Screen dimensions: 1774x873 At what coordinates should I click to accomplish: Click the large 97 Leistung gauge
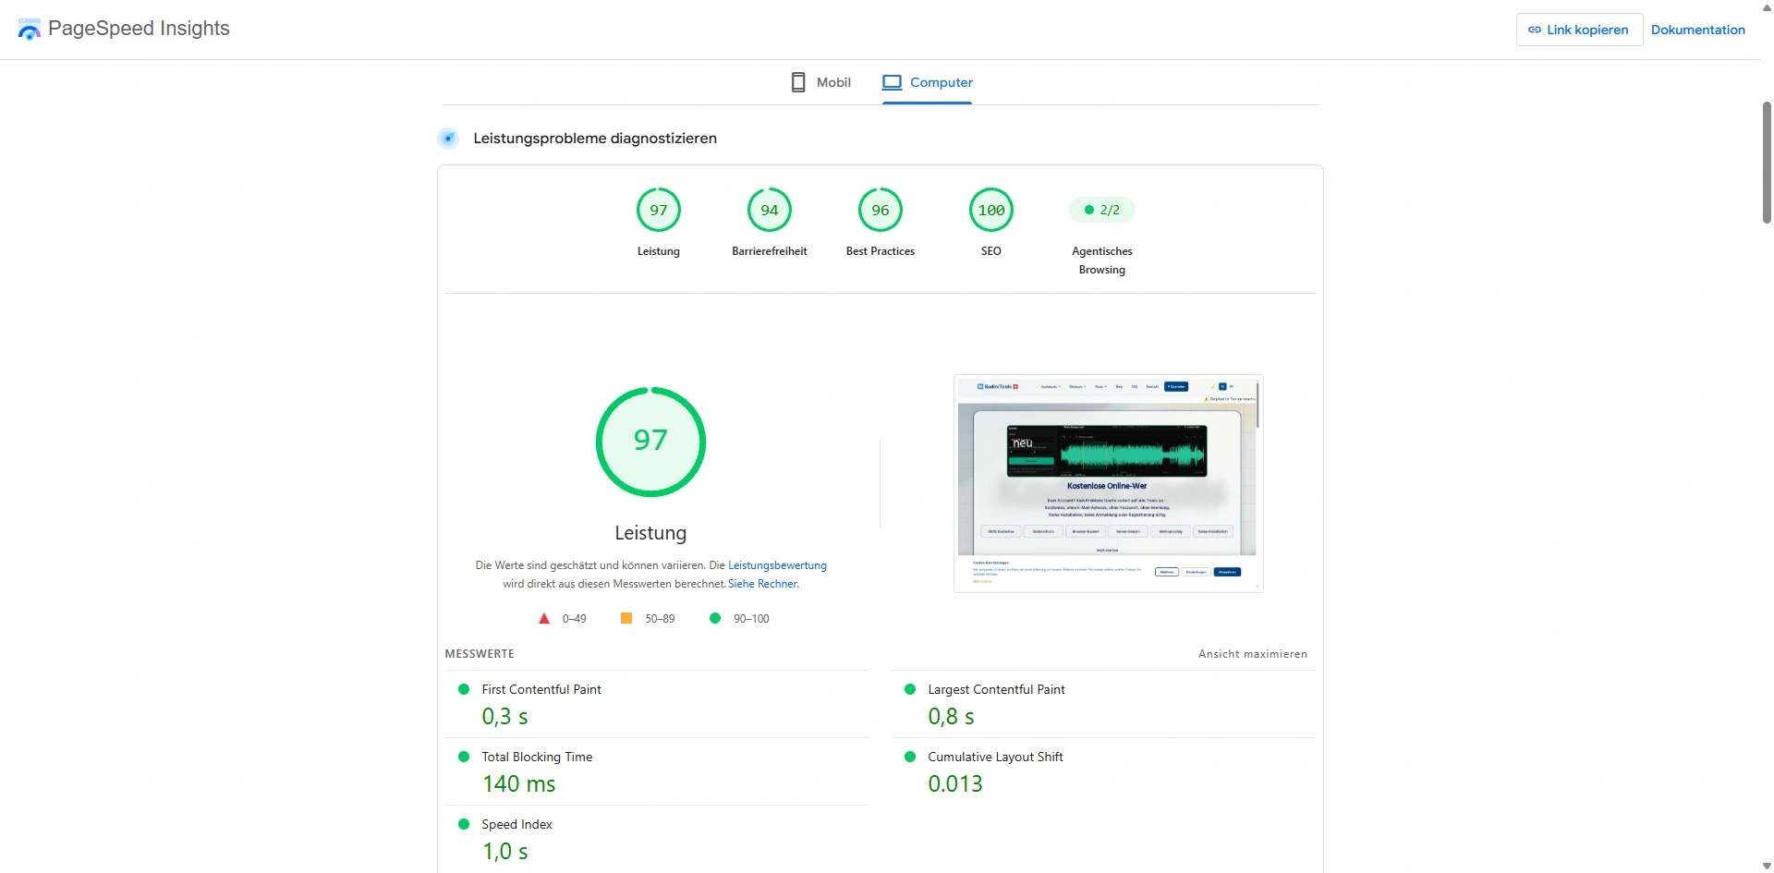click(x=650, y=442)
